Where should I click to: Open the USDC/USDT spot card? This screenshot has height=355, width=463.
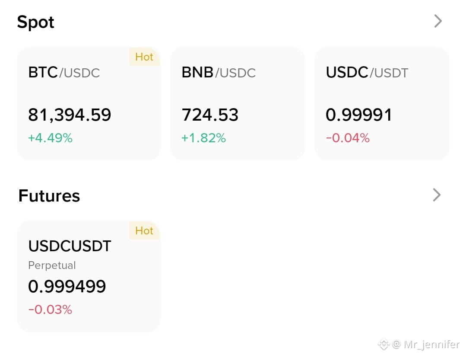point(382,103)
